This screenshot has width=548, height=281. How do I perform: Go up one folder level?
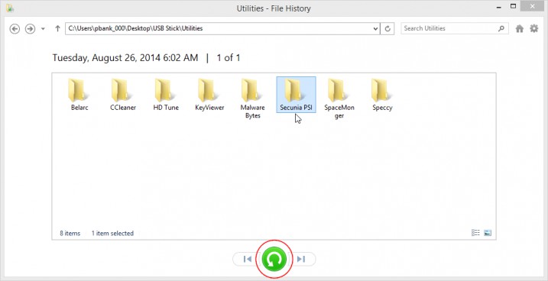click(x=57, y=28)
